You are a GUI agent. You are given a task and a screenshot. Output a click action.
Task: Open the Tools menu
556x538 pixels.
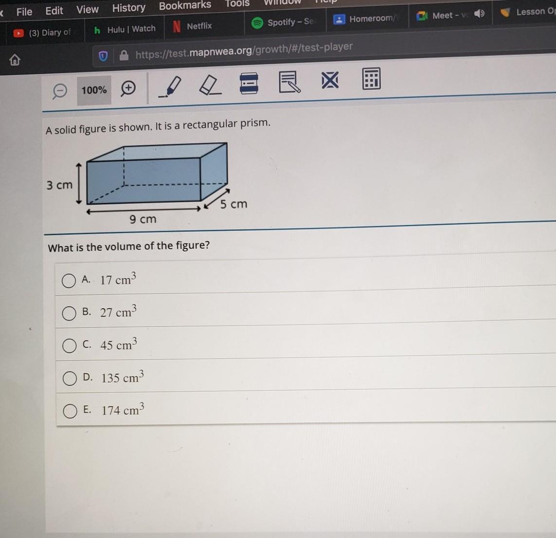pyautogui.click(x=237, y=3)
